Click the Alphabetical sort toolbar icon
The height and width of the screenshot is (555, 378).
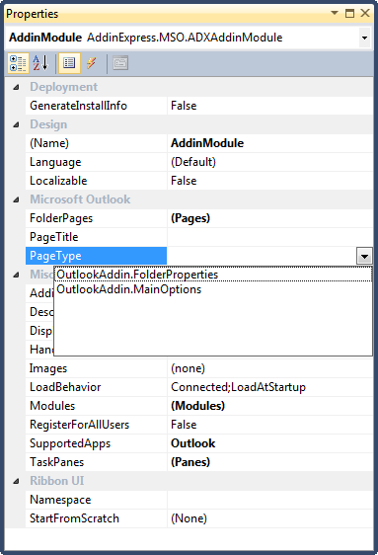tap(40, 63)
